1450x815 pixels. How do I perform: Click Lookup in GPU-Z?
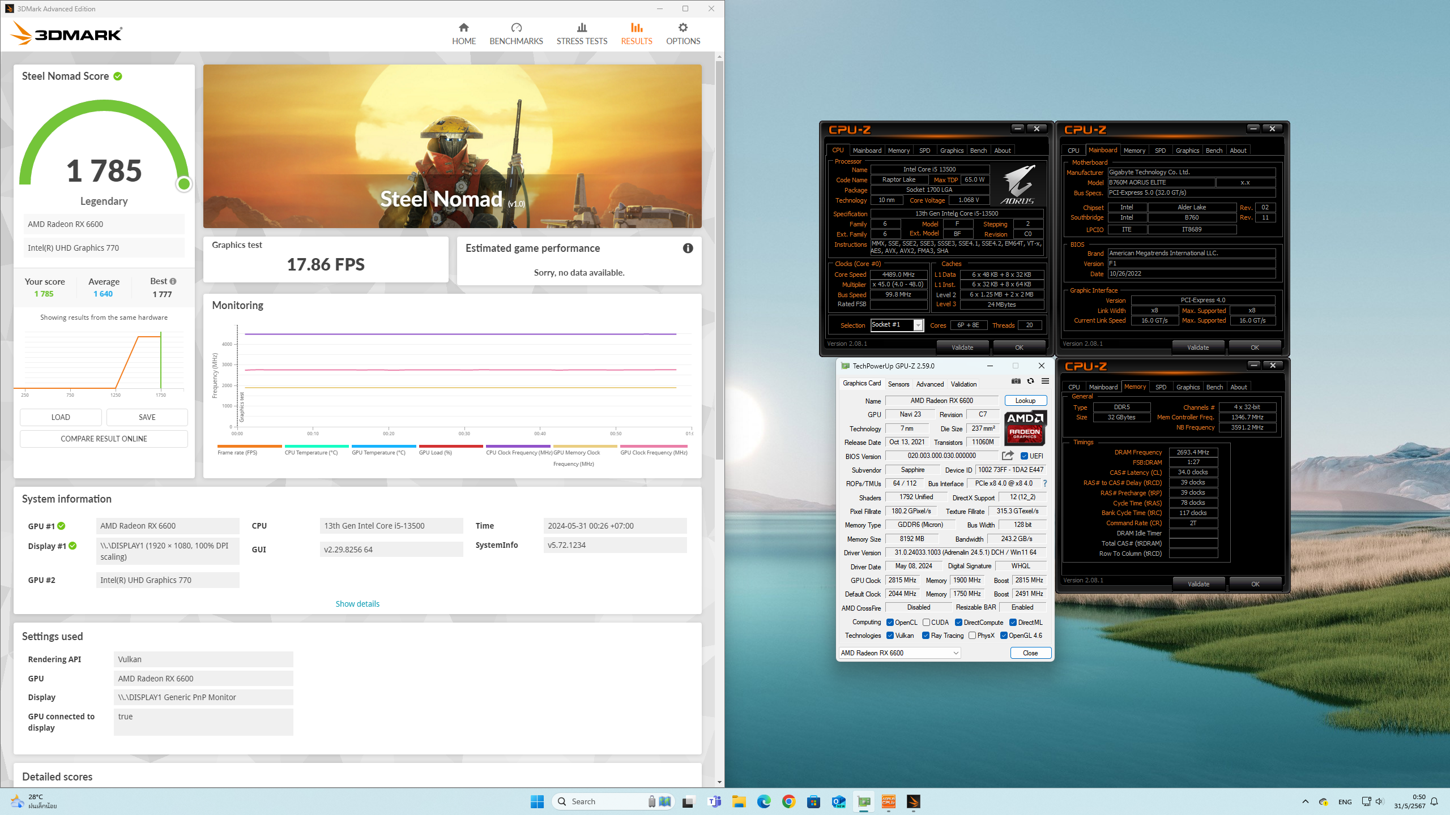[x=1025, y=401]
